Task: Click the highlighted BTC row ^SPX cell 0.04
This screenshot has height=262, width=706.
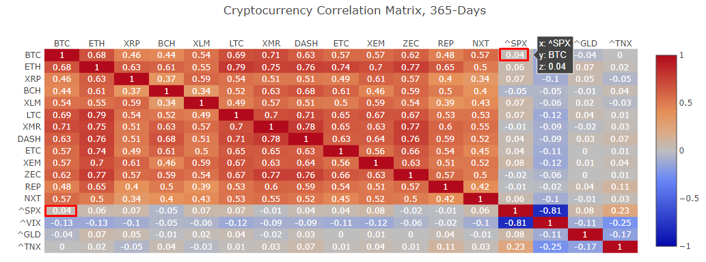Action: pyautogui.click(x=514, y=55)
